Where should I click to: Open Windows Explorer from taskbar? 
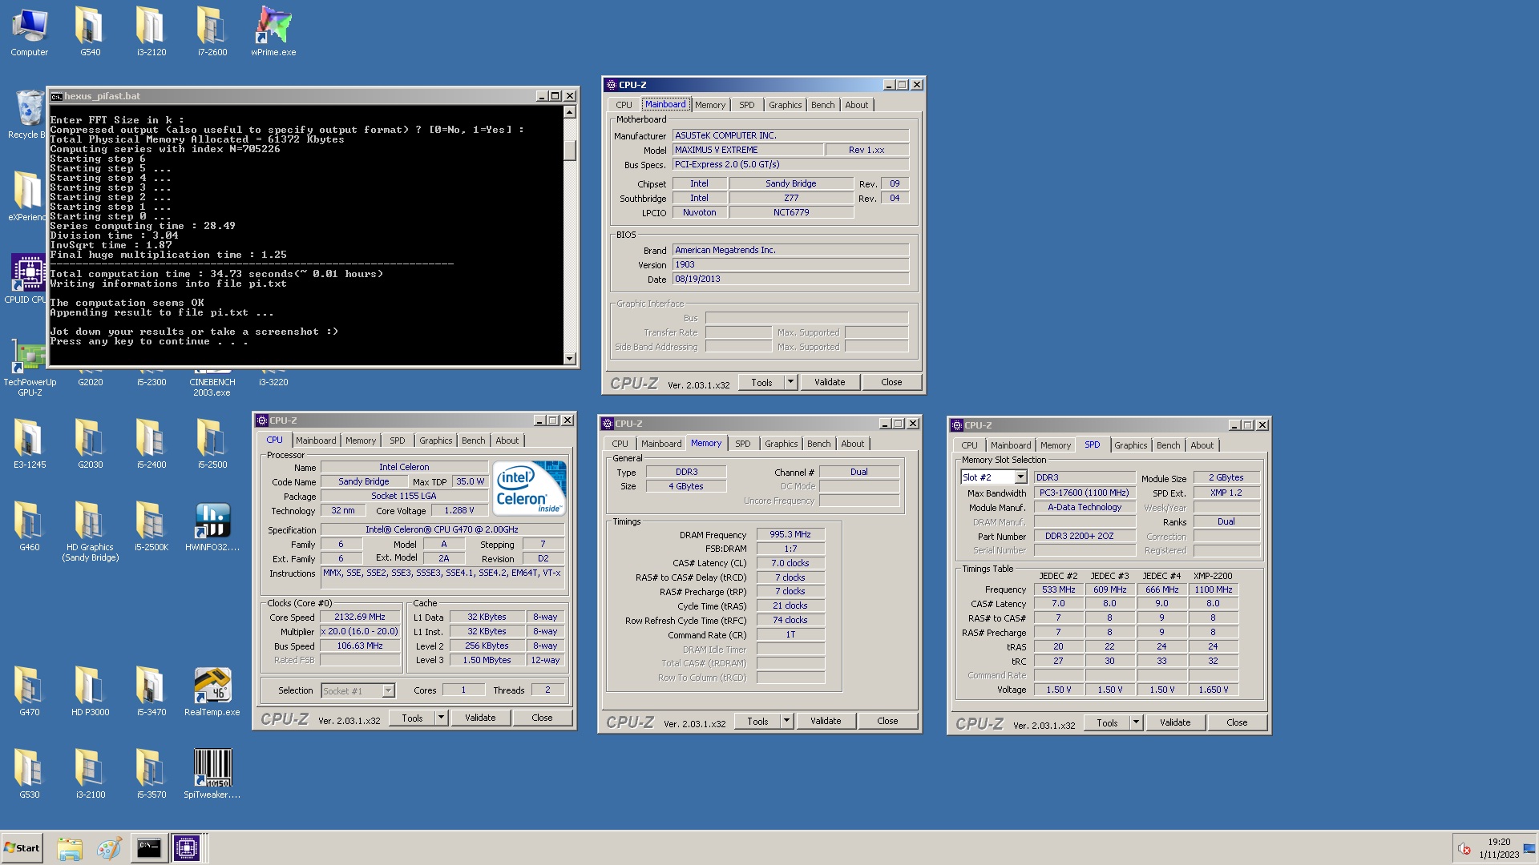coord(70,848)
